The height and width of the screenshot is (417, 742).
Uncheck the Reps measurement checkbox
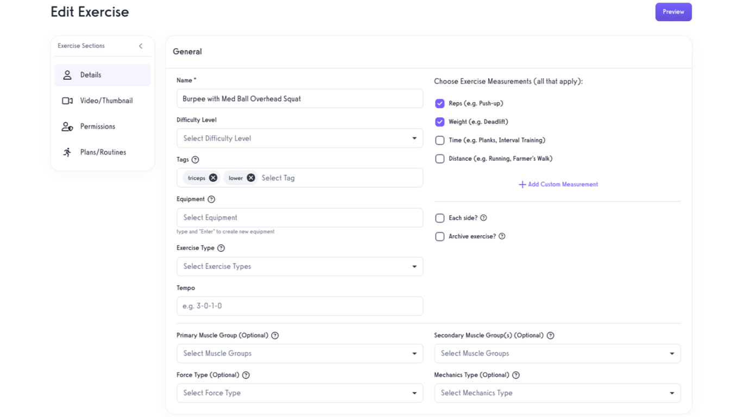click(440, 103)
